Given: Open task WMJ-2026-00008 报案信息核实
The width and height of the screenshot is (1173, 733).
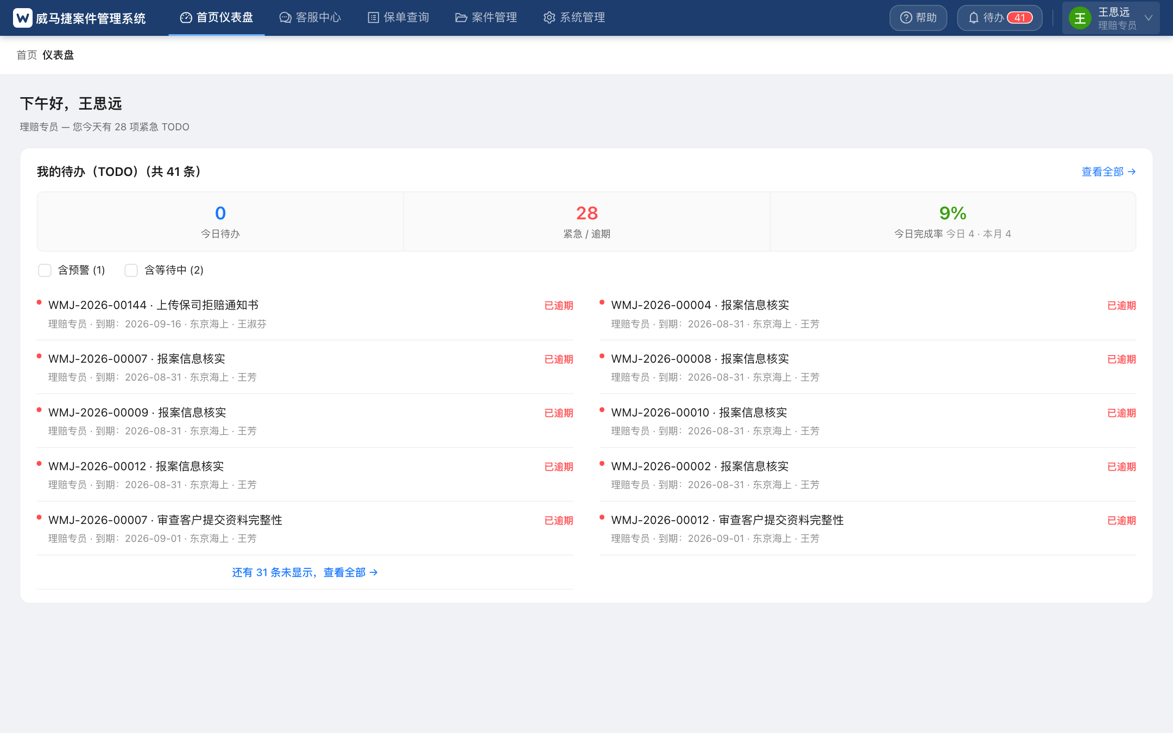Looking at the screenshot, I should click(x=868, y=368).
